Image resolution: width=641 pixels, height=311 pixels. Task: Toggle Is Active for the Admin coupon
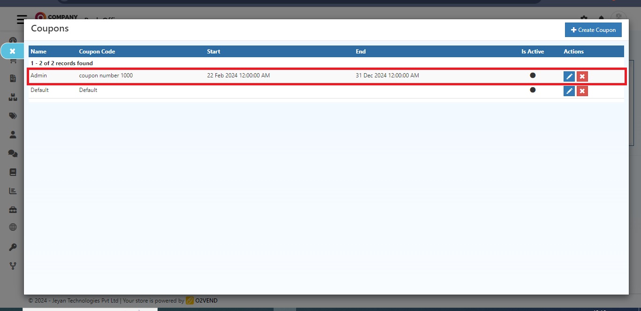click(533, 76)
